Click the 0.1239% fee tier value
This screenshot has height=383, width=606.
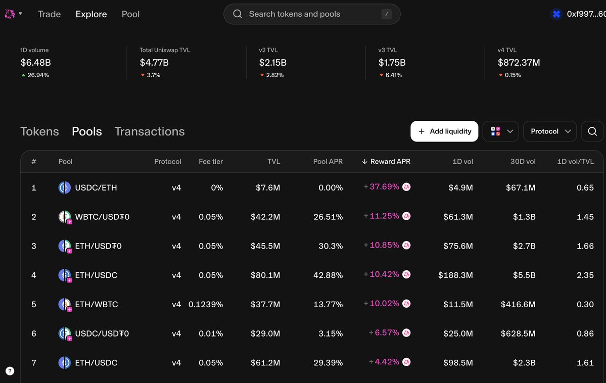[206, 305]
